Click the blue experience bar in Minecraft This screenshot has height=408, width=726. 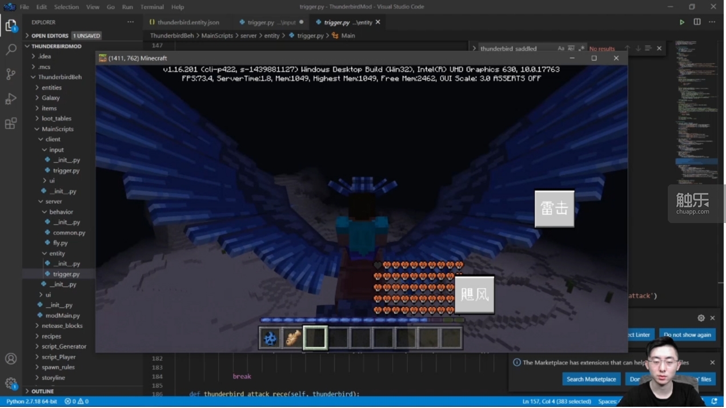click(x=362, y=320)
